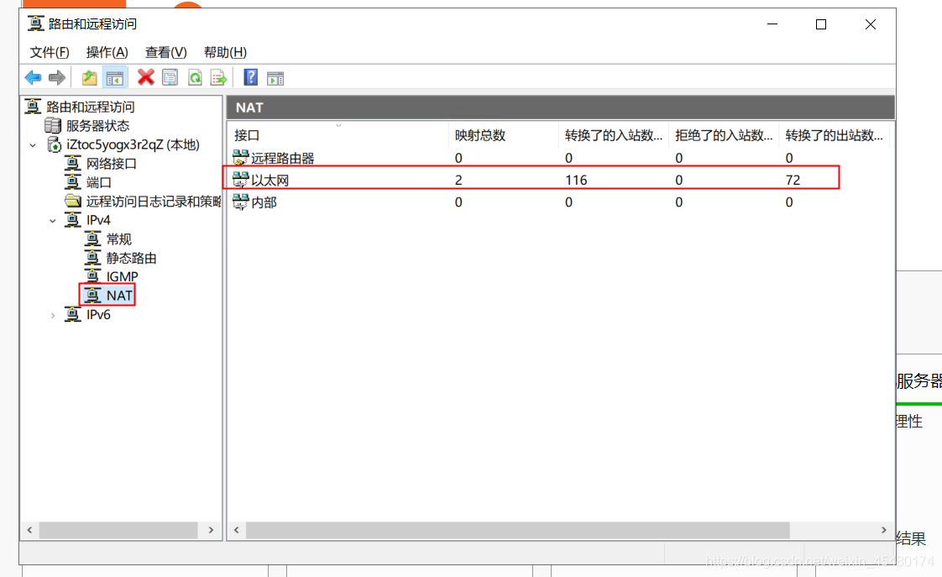Select the 远程路由器 row label
This screenshot has height=577, width=942.
pyautogui.click(x=282, y=158)
